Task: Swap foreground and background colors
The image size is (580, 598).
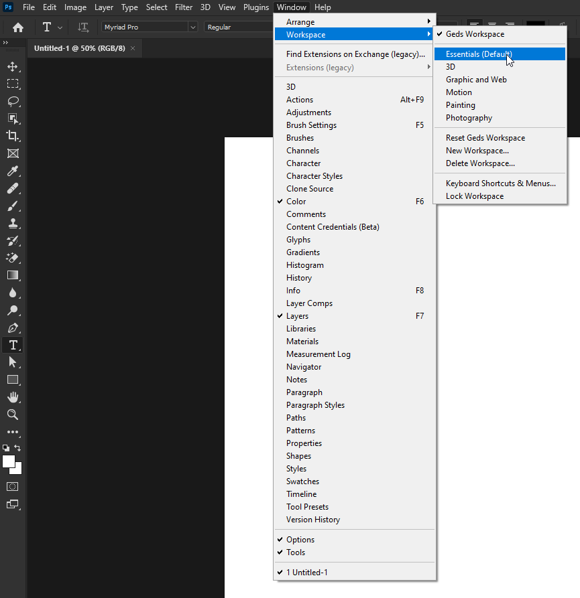Action: click(x=17, y=448)
